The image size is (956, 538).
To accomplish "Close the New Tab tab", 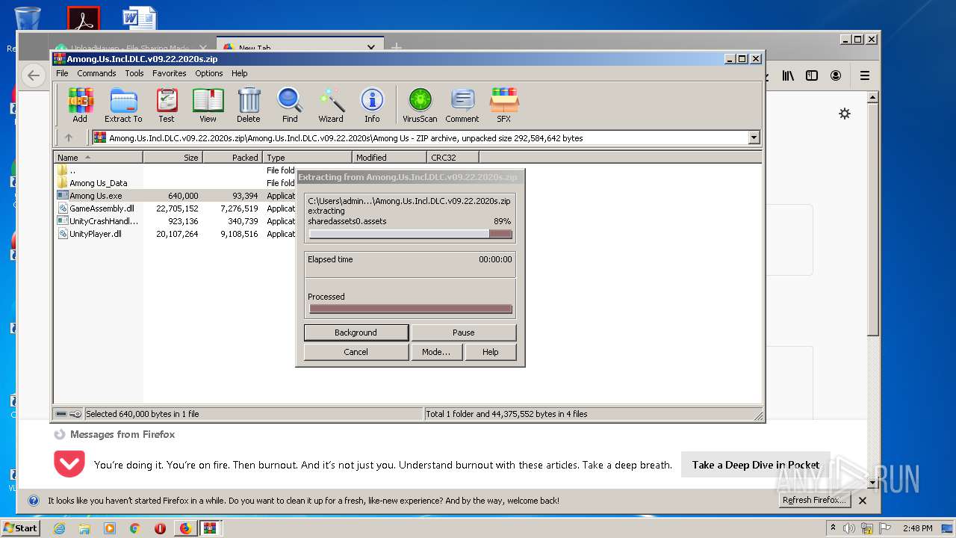I will [x=371, y=48].
